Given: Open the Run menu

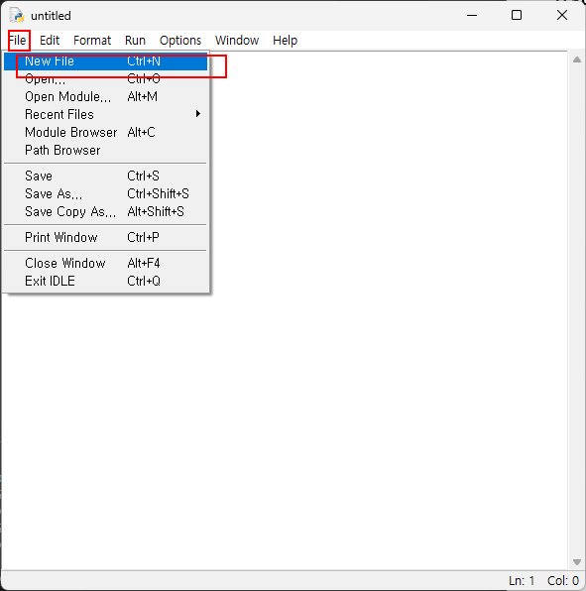Looking at the screenshot, I should [x=135, y=41].
